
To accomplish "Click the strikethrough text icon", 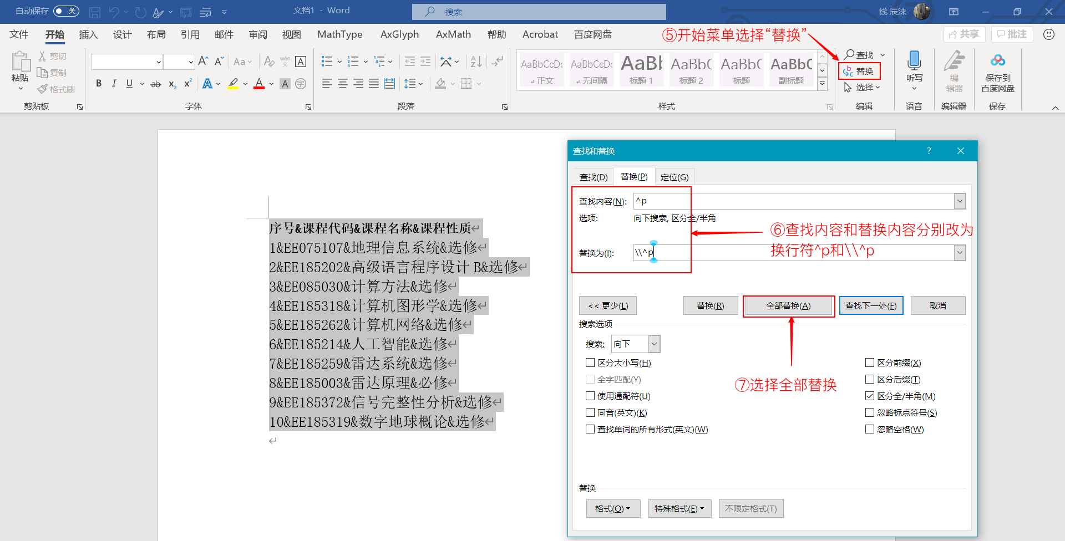I will 156,84.
